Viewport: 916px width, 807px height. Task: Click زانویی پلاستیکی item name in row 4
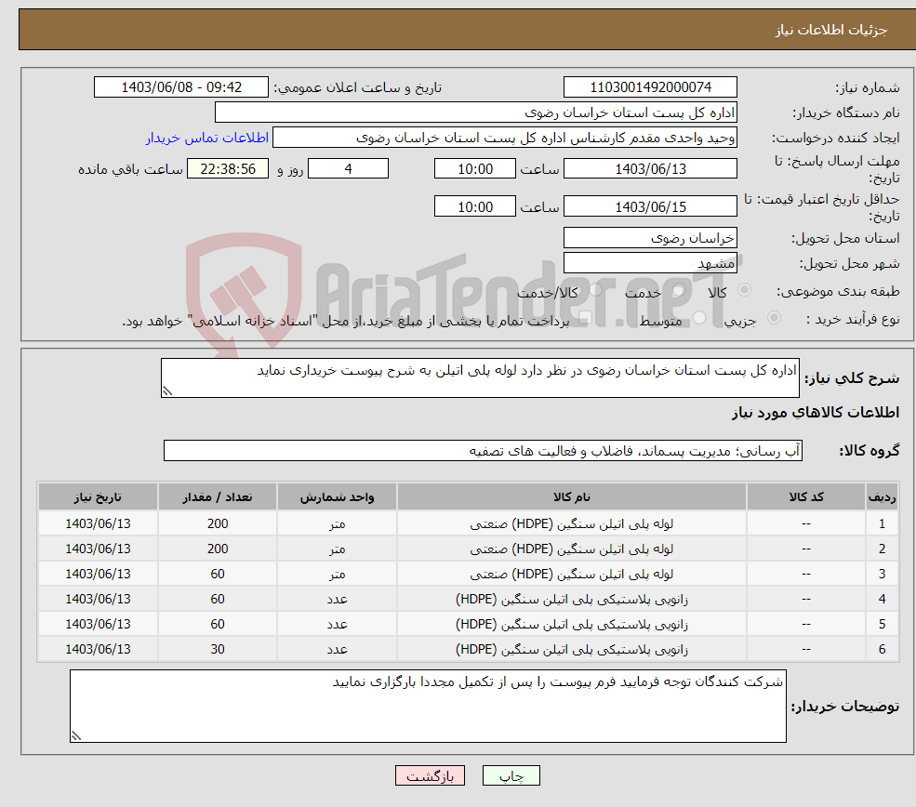pos(572,599)
